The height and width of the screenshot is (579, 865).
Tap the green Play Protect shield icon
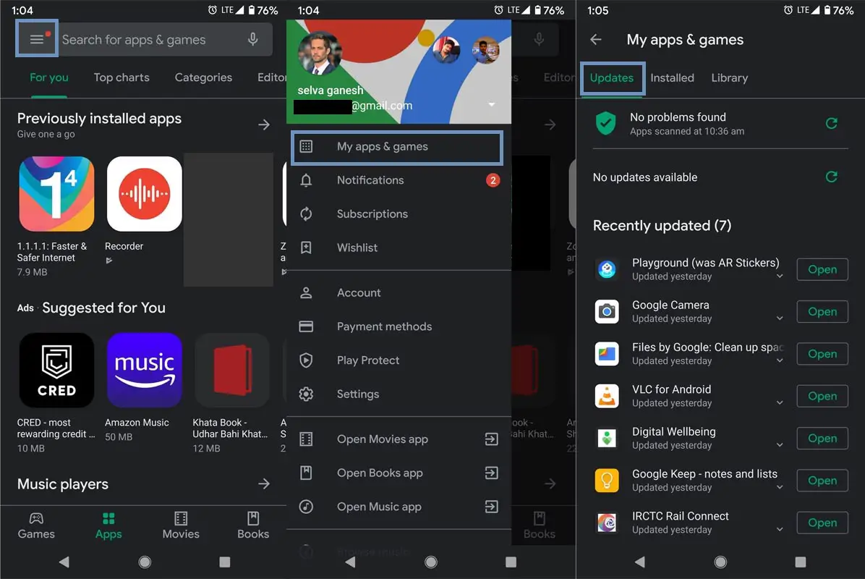click(606, 123)
